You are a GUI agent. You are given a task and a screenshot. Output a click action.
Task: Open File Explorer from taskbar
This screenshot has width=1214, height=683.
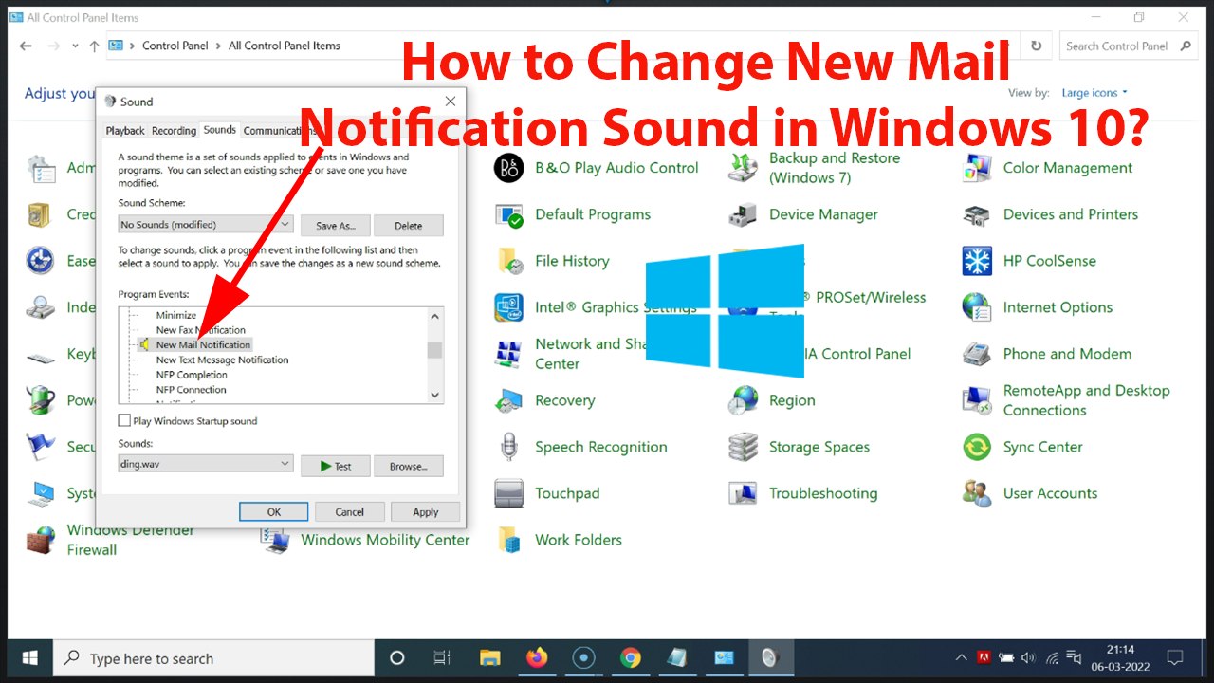pos(489,657)
